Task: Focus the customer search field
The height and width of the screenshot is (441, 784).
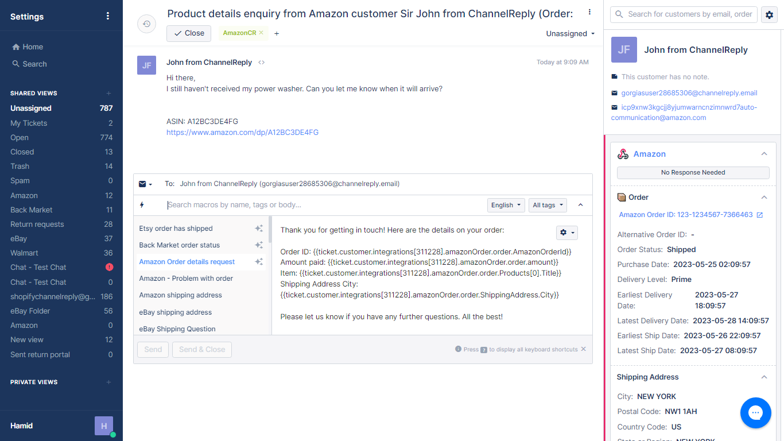Action: coord(684,14)
